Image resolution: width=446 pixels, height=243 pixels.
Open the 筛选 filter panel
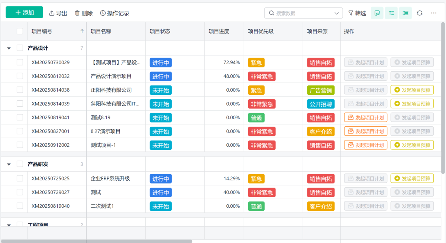(x=357, y=13)
